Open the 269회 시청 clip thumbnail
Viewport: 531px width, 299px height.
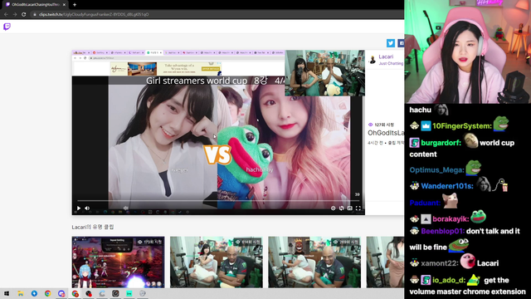(x=314, y=262)
